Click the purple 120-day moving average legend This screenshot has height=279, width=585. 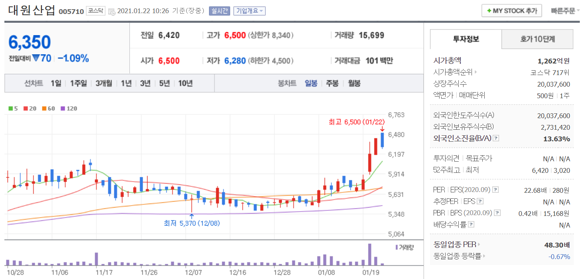point(69,109)
